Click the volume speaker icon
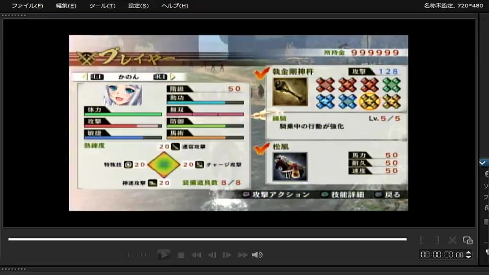Image resolution: width=489 pixels, height=275 pixels. click(x=257, y=255)
